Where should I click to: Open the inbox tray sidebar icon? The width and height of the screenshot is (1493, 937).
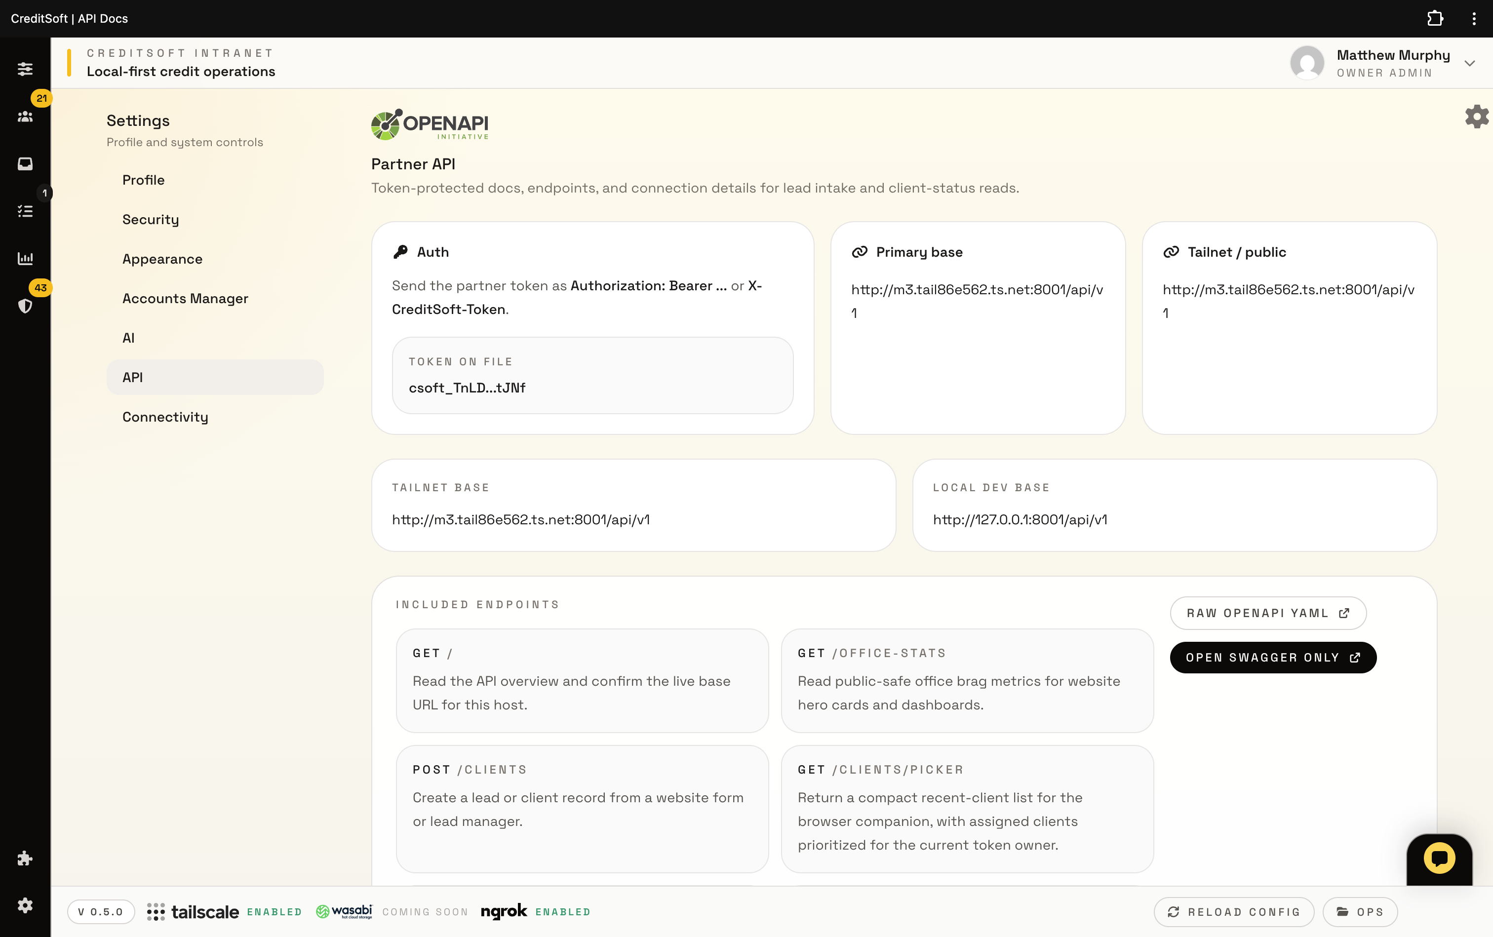(25, 163)
